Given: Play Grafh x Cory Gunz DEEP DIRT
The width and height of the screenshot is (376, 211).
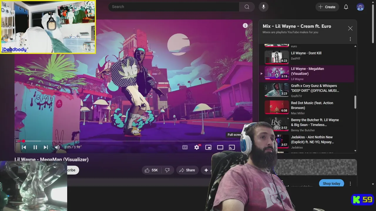Looking at the screenshot, I should click(x=315, y=88).
